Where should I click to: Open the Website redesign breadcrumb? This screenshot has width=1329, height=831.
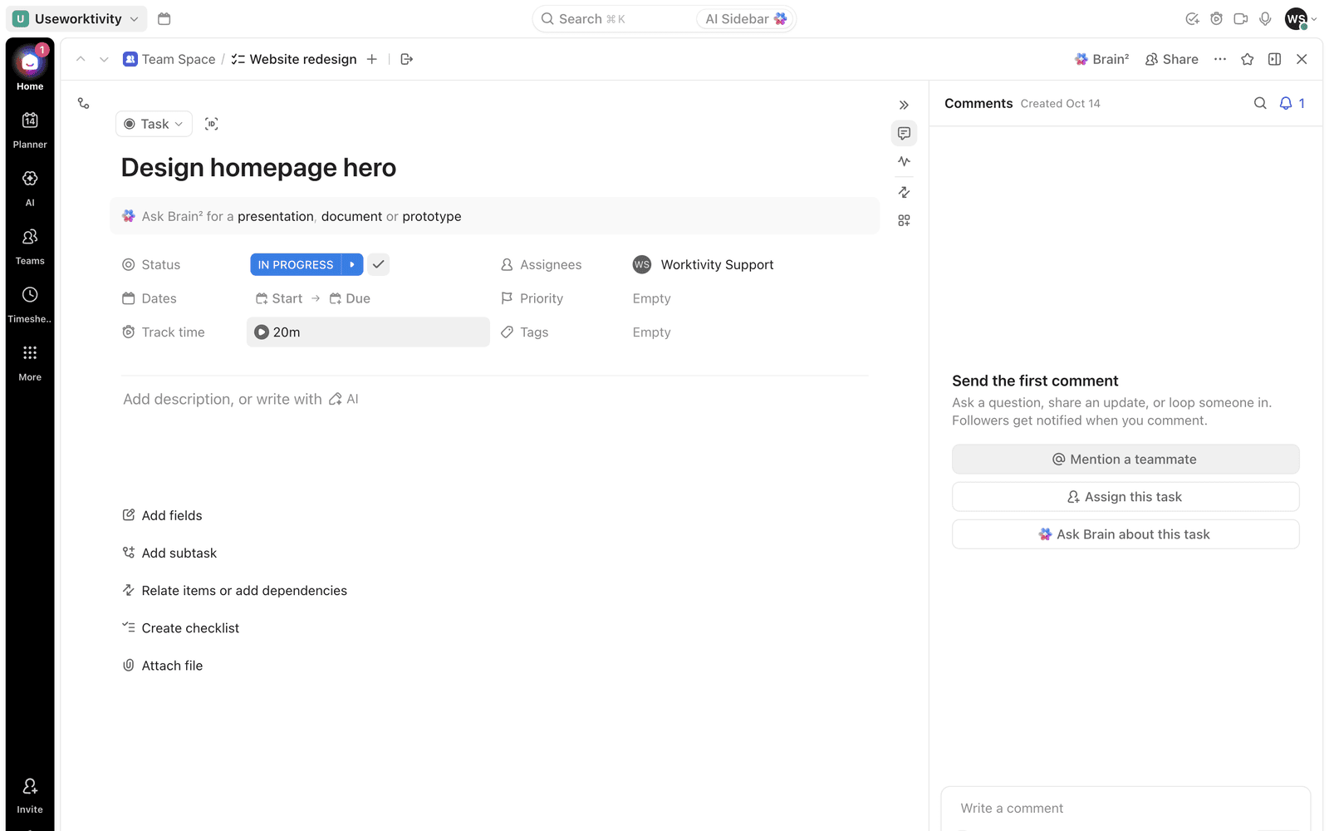click(x=294, y=59)
